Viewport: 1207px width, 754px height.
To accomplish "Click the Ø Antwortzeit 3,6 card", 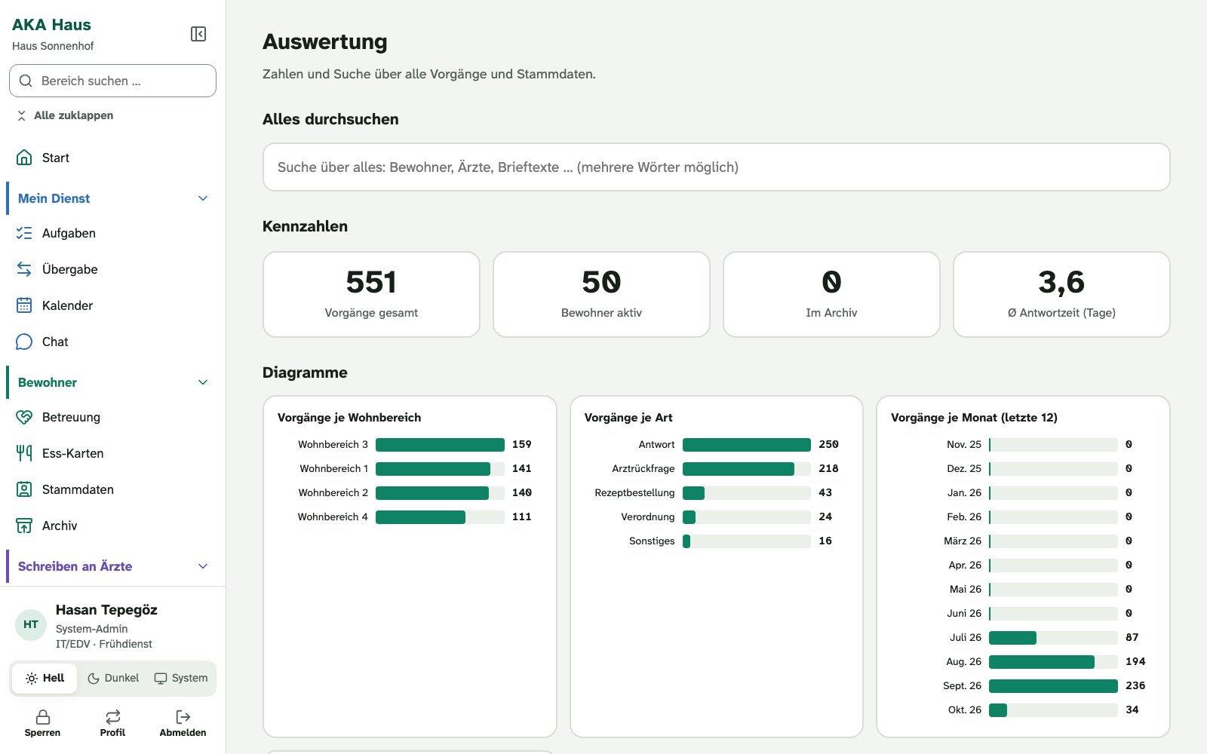I will click(1061, 294).
